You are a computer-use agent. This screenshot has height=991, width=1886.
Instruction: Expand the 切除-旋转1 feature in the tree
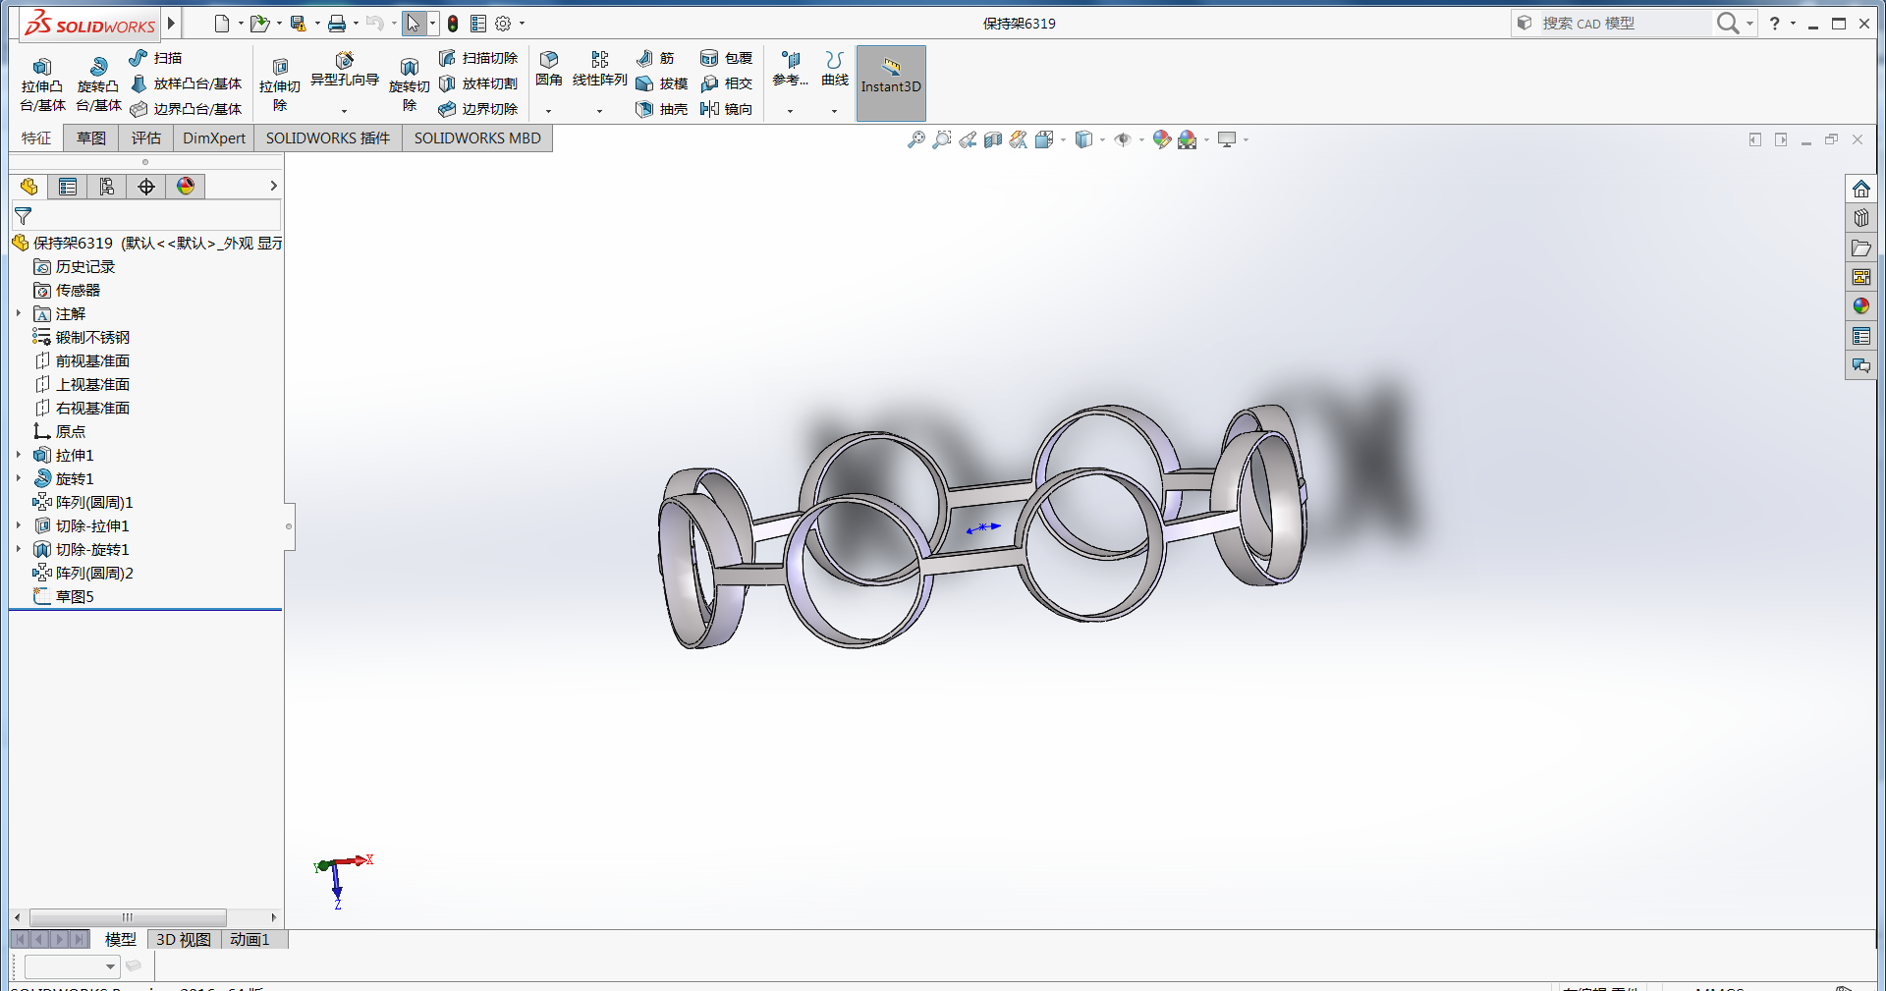(18, 549)
